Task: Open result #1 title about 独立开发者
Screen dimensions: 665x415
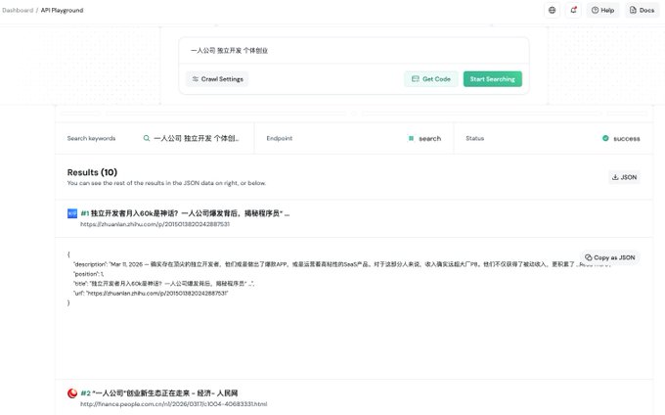Action: (x=186, y=213)
